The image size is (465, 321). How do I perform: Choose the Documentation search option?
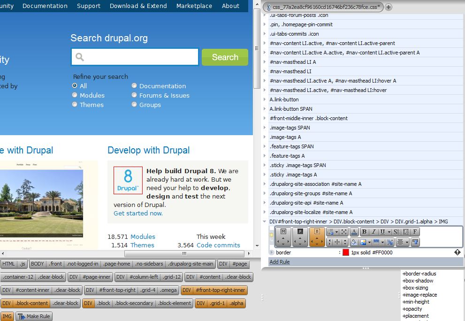(134, 86)
